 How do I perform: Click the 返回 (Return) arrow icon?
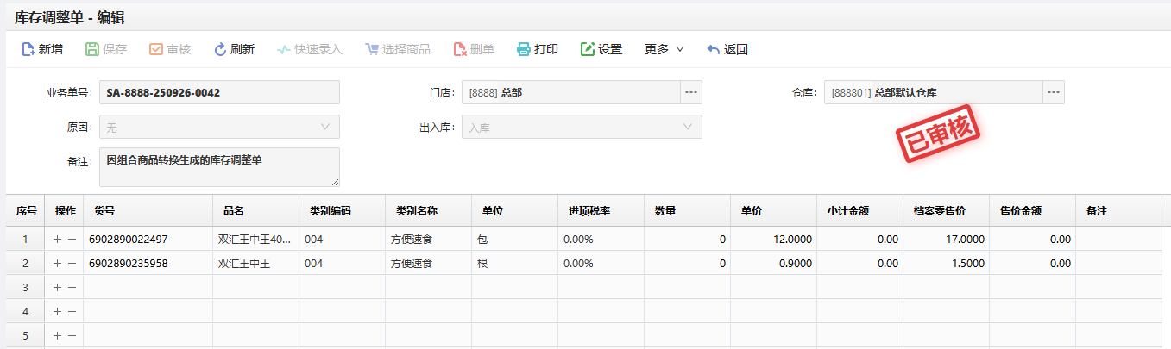tap(714, 49)
